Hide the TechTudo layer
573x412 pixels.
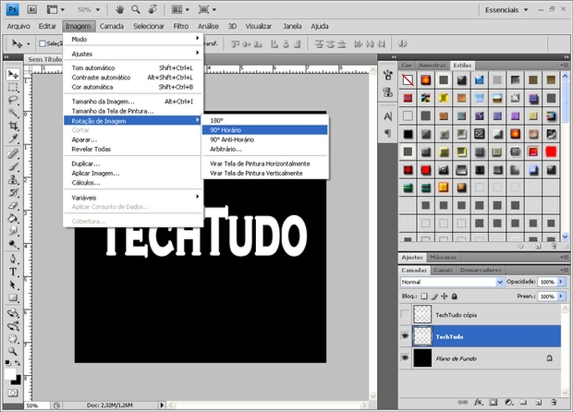click(405, 336)
